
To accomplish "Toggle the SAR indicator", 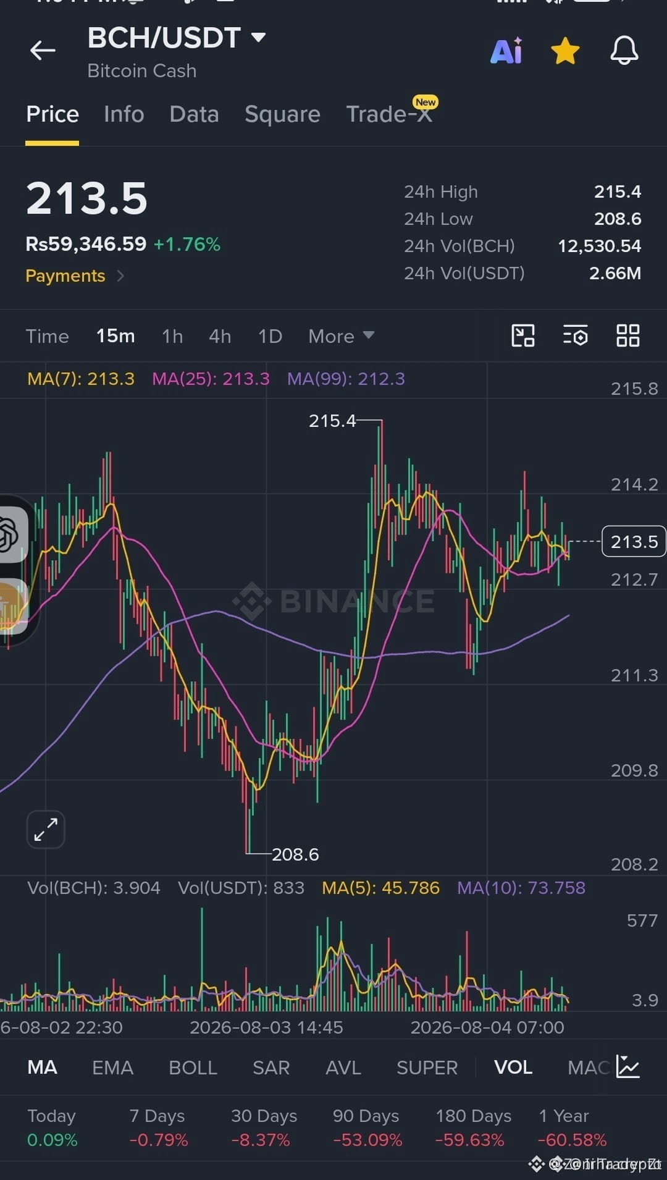I will pos(271,1068).
